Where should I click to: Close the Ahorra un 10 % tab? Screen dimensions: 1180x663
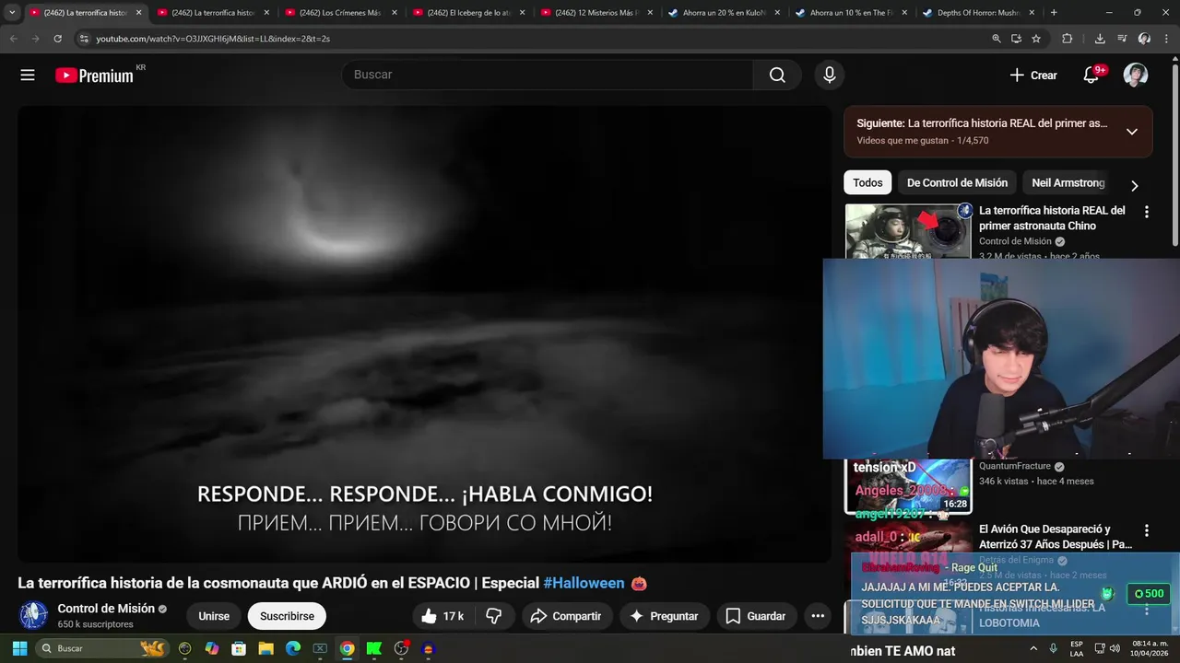[903, 13]
